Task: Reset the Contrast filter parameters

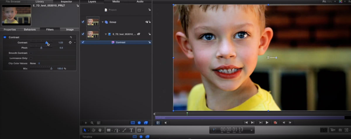Action: pos(71,37)
